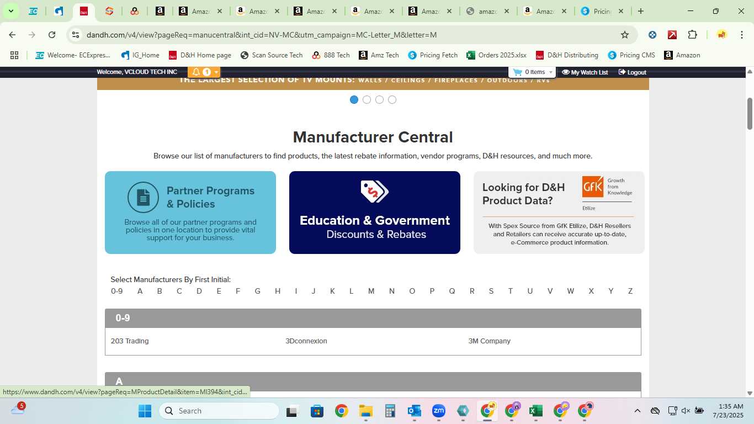This screenshot has width=754, height=424.
Task: Open File Explorer from taskbar
Action: coord(365,411)
